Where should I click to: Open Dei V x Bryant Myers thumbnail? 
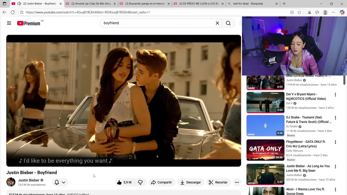pos(265,102)
